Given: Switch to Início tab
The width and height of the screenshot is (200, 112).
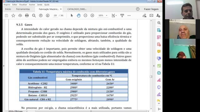Looking at the screenshot, I should 8,9.
